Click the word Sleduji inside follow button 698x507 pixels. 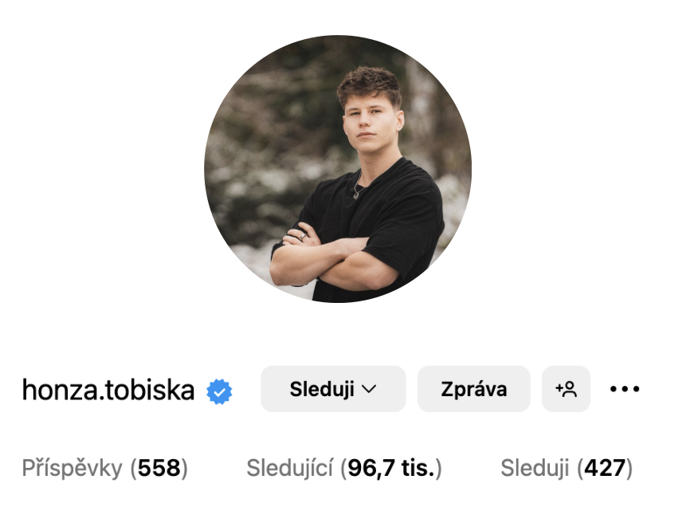point(322,389)
